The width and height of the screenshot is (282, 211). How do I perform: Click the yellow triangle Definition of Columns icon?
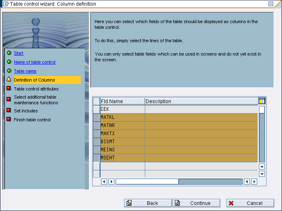pos(9,80)
